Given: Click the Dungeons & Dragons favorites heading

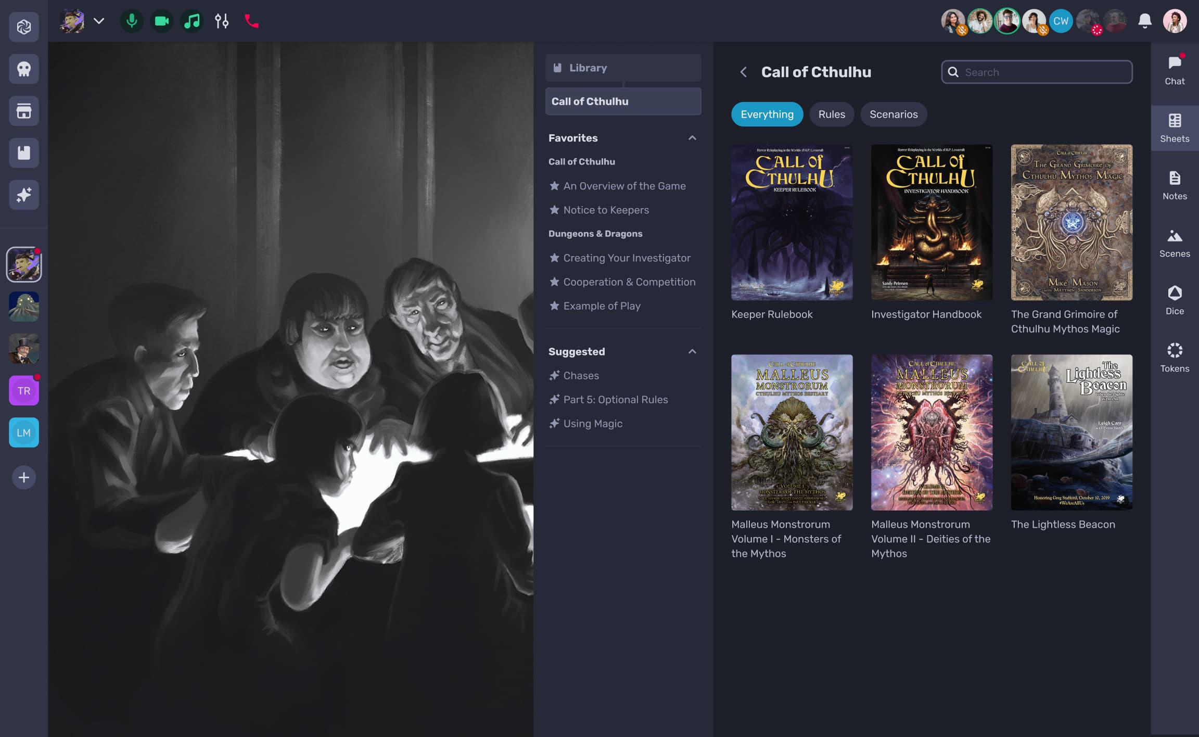Looking at the screenshot, I should (x=595, y=234).
